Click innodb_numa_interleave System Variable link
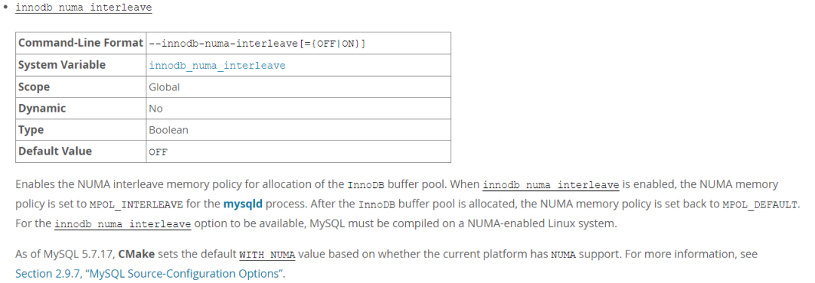 pos(217,66)
